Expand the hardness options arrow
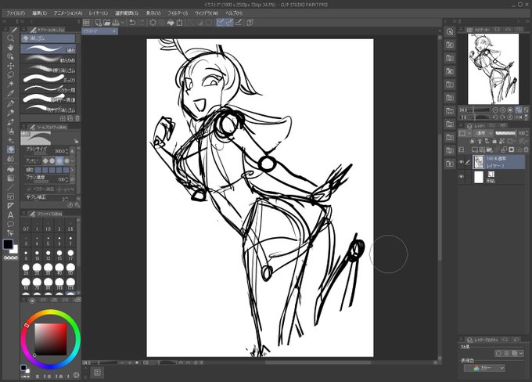Viewport: 532px width, 382px height. 73,170
